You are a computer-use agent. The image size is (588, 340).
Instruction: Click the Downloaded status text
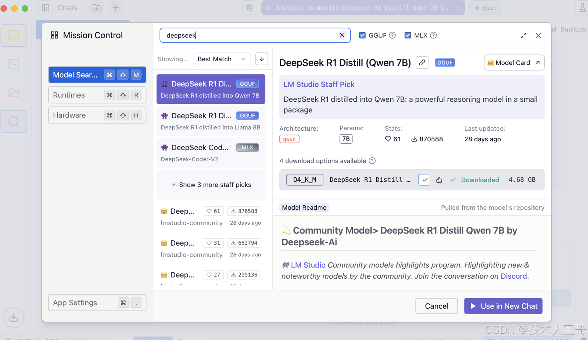click(x=480, y=180)
